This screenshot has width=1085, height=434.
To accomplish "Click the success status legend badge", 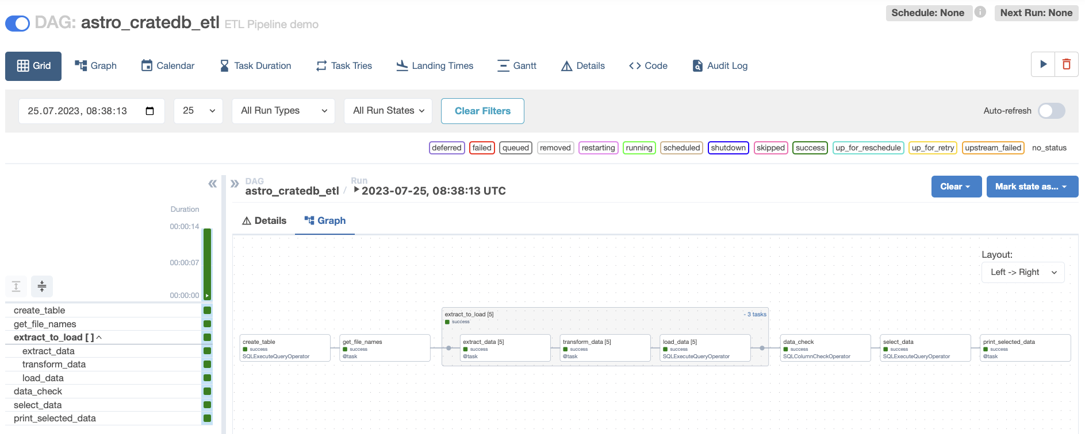I will point(810,148).
